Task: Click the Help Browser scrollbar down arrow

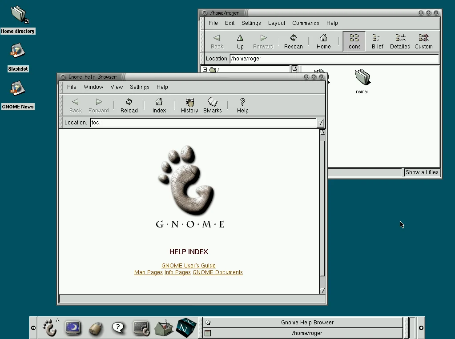Action: [x=322, y=291]
